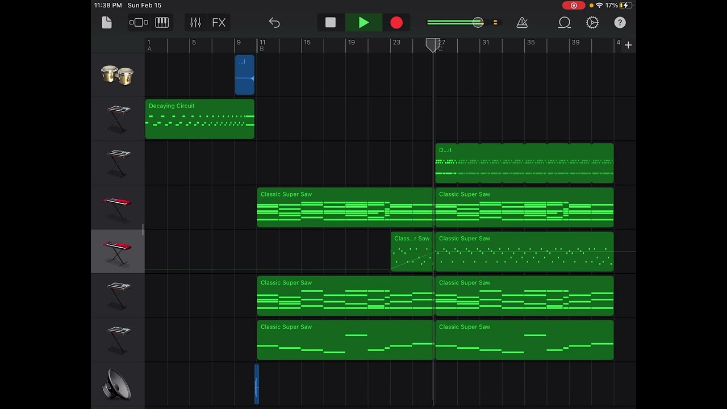Add a song section with plus button
This screenshot has width=727, height=409.
pos(628,45)
